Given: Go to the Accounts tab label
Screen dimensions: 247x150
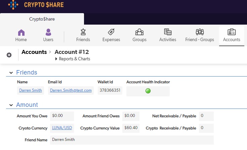Looking at the screenshot, I should click(232, 39).
